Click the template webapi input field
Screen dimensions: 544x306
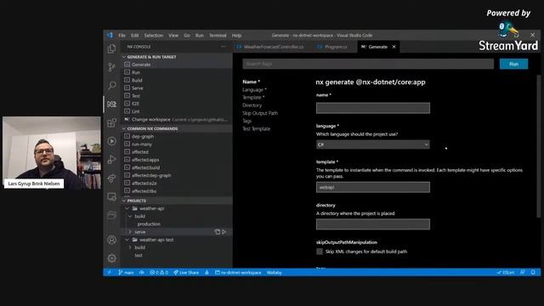click(373, 187)
